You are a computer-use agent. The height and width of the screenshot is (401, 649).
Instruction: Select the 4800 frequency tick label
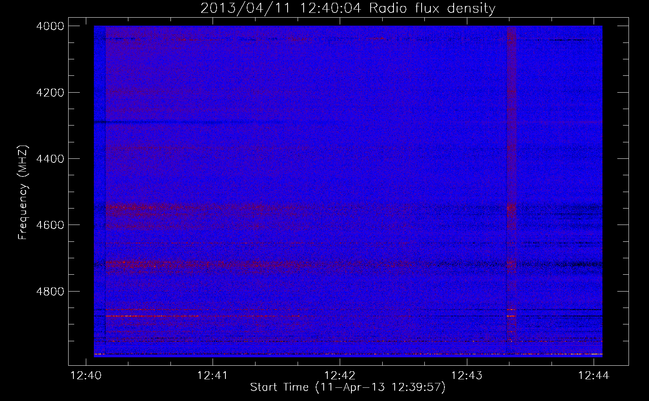pyautogui.click(x=50, y=291)
